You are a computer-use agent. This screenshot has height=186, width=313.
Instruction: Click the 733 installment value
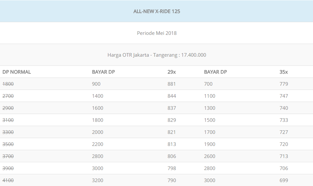284,120
